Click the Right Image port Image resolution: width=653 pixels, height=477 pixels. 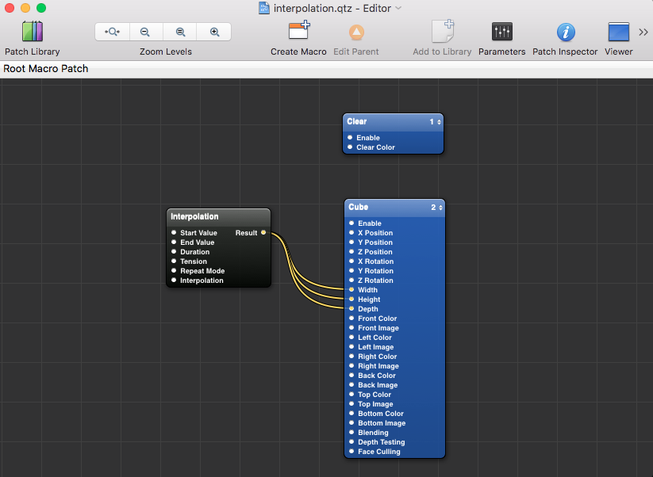351,365
